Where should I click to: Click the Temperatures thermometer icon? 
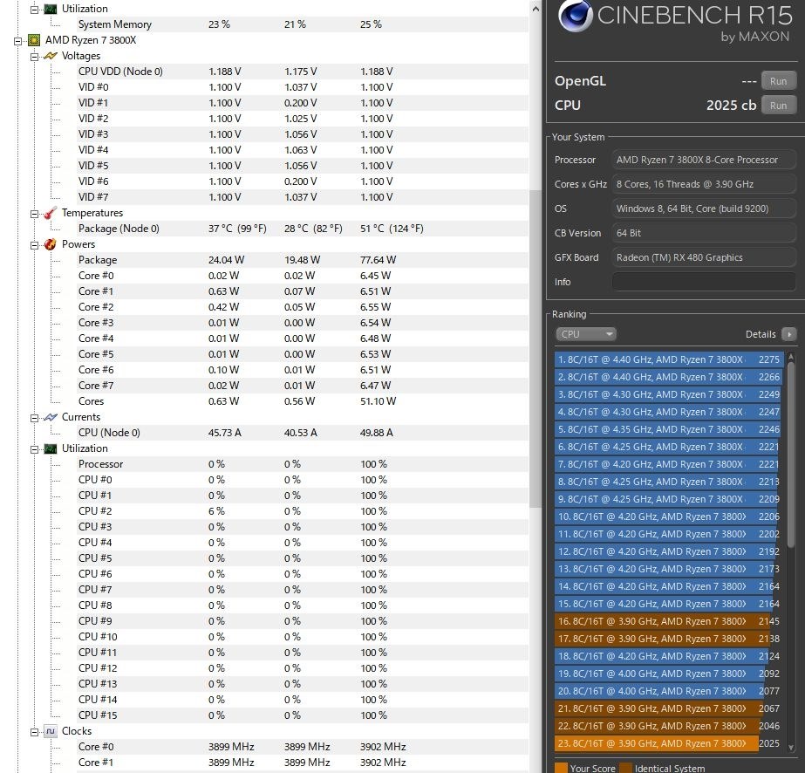coord(51,213)
